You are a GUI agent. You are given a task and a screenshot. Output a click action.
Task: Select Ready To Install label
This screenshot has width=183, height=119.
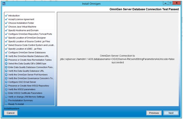(x=16, y=104)
